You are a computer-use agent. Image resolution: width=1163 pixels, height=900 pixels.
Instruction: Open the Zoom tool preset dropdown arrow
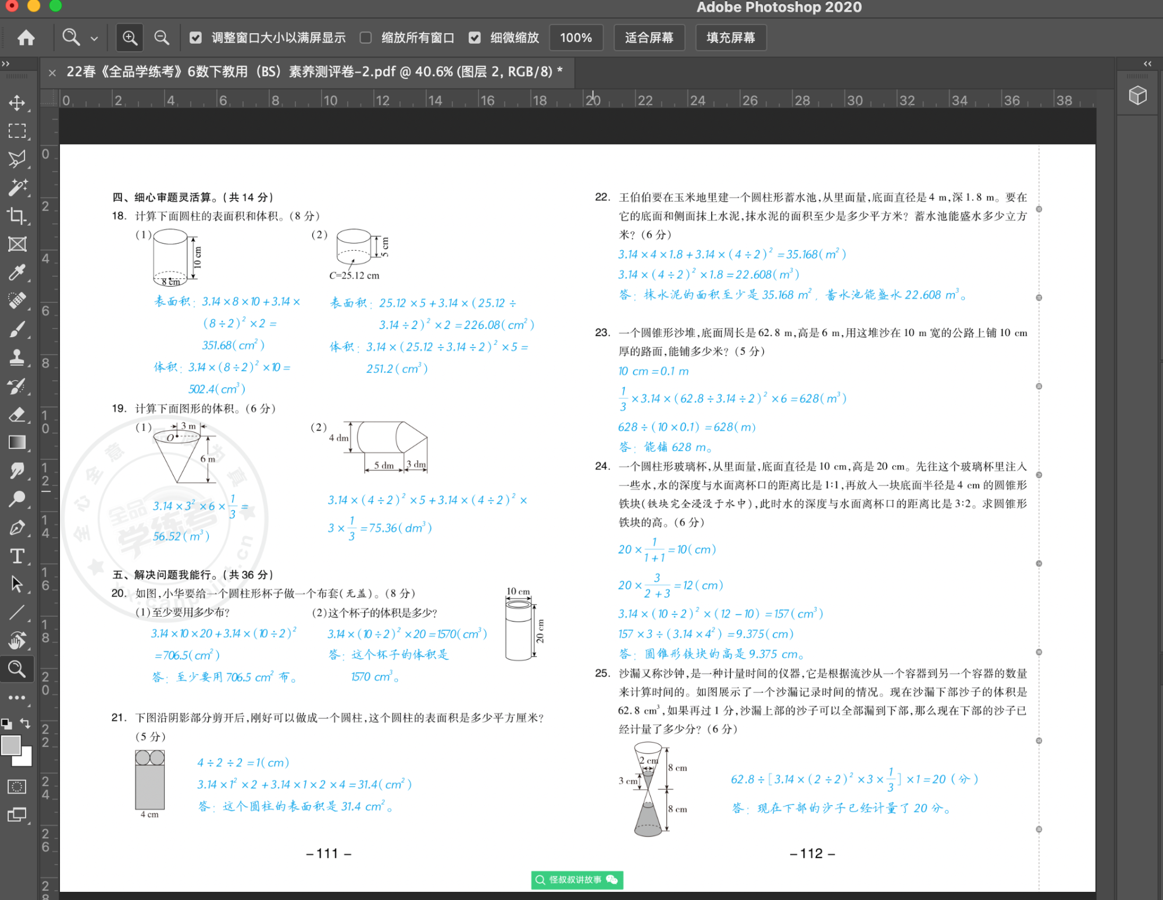pos(94,39)
